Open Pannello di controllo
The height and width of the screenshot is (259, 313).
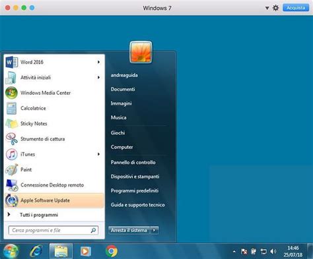(133, 162)
